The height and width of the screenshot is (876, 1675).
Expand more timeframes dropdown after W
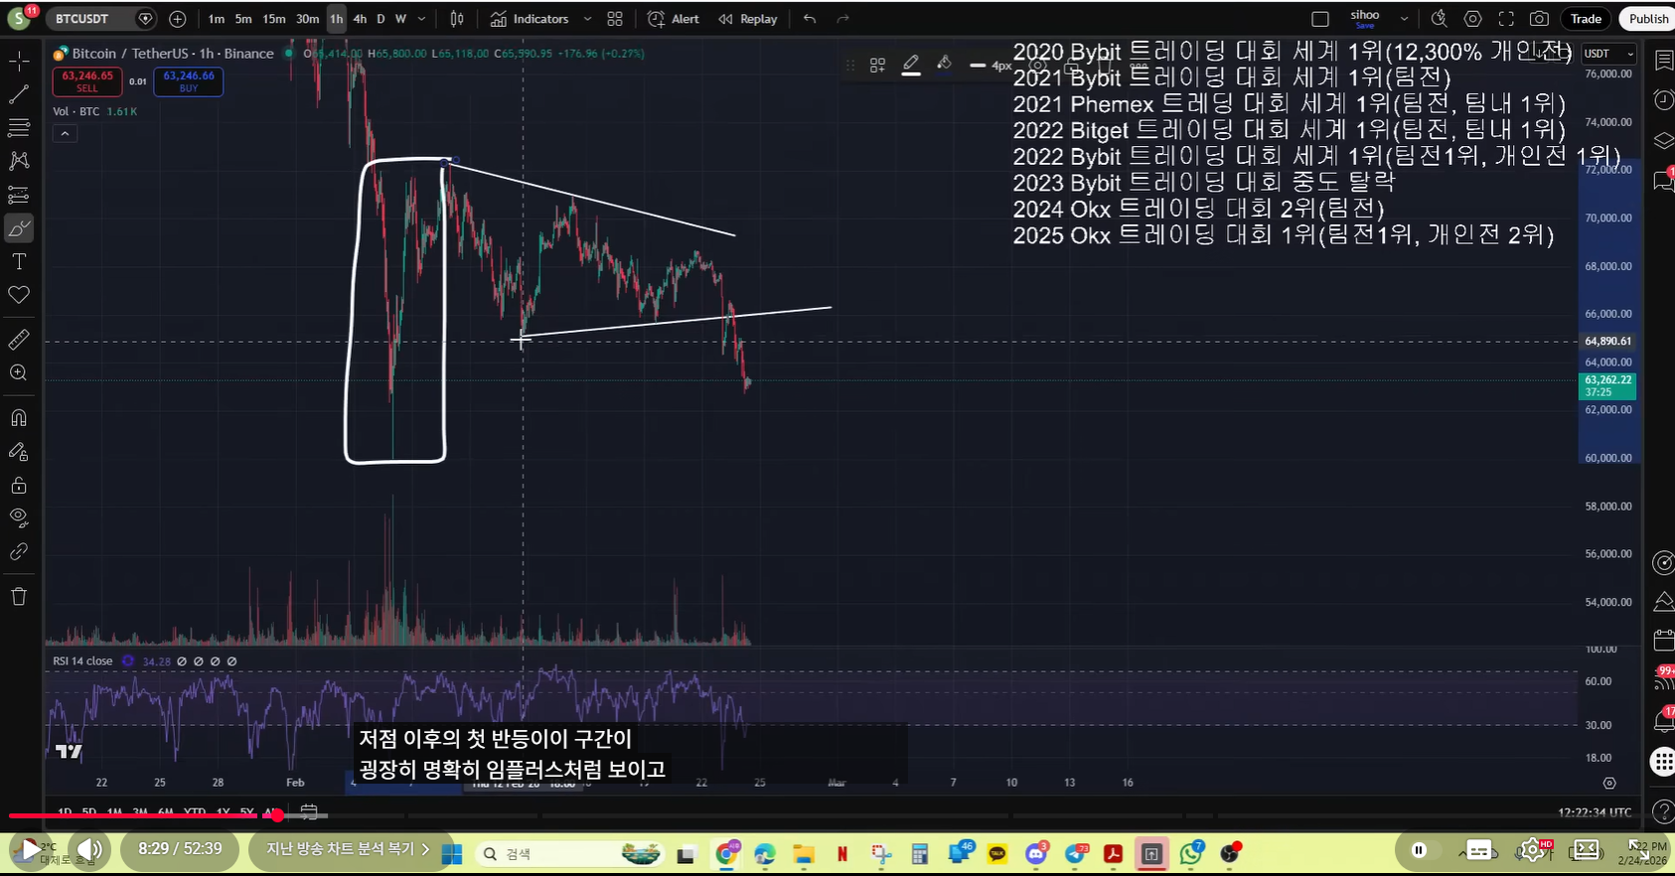(x=422, y=19)
